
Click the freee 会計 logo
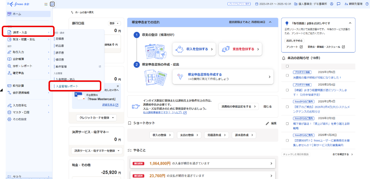19,4
